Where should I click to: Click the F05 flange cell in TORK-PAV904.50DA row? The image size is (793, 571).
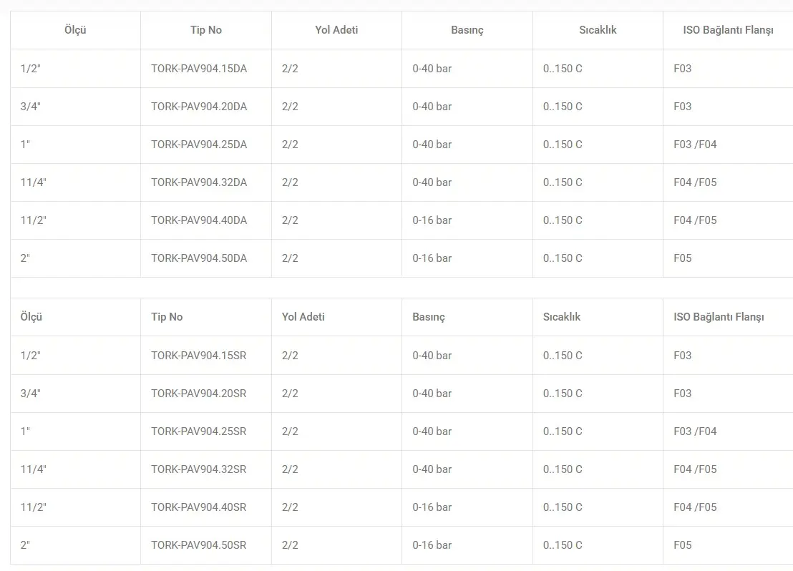tap(683, 258)
